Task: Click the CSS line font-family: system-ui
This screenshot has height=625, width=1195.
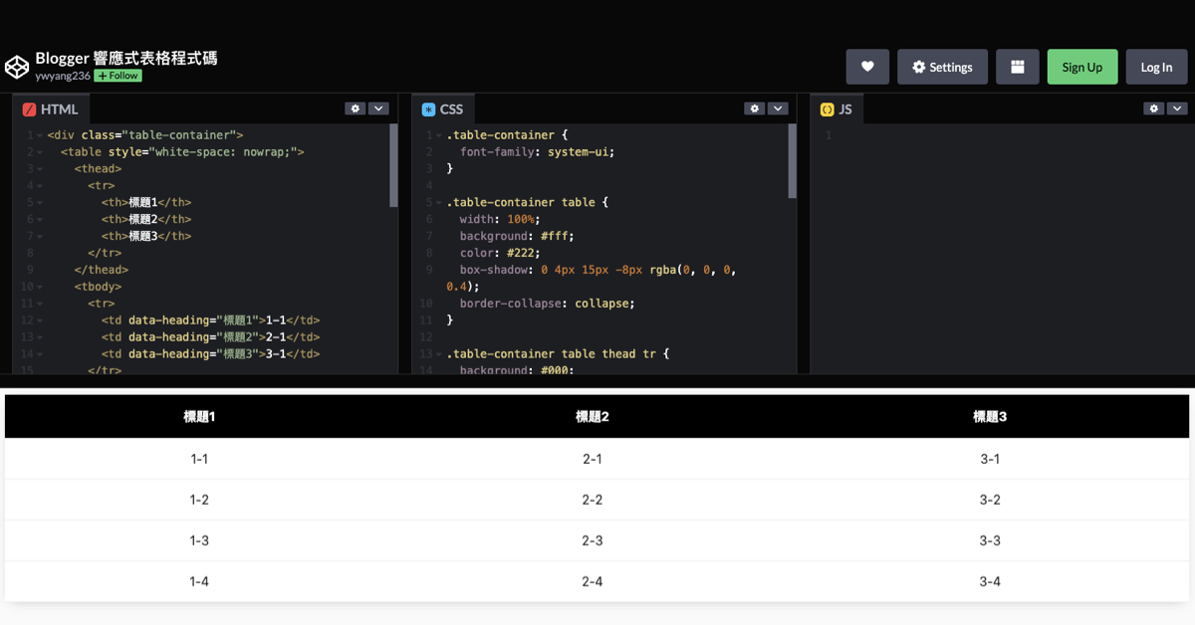Action: 537,152
